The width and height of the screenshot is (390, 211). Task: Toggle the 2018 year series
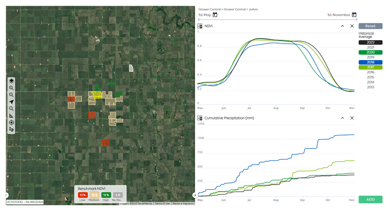point(371,62)
